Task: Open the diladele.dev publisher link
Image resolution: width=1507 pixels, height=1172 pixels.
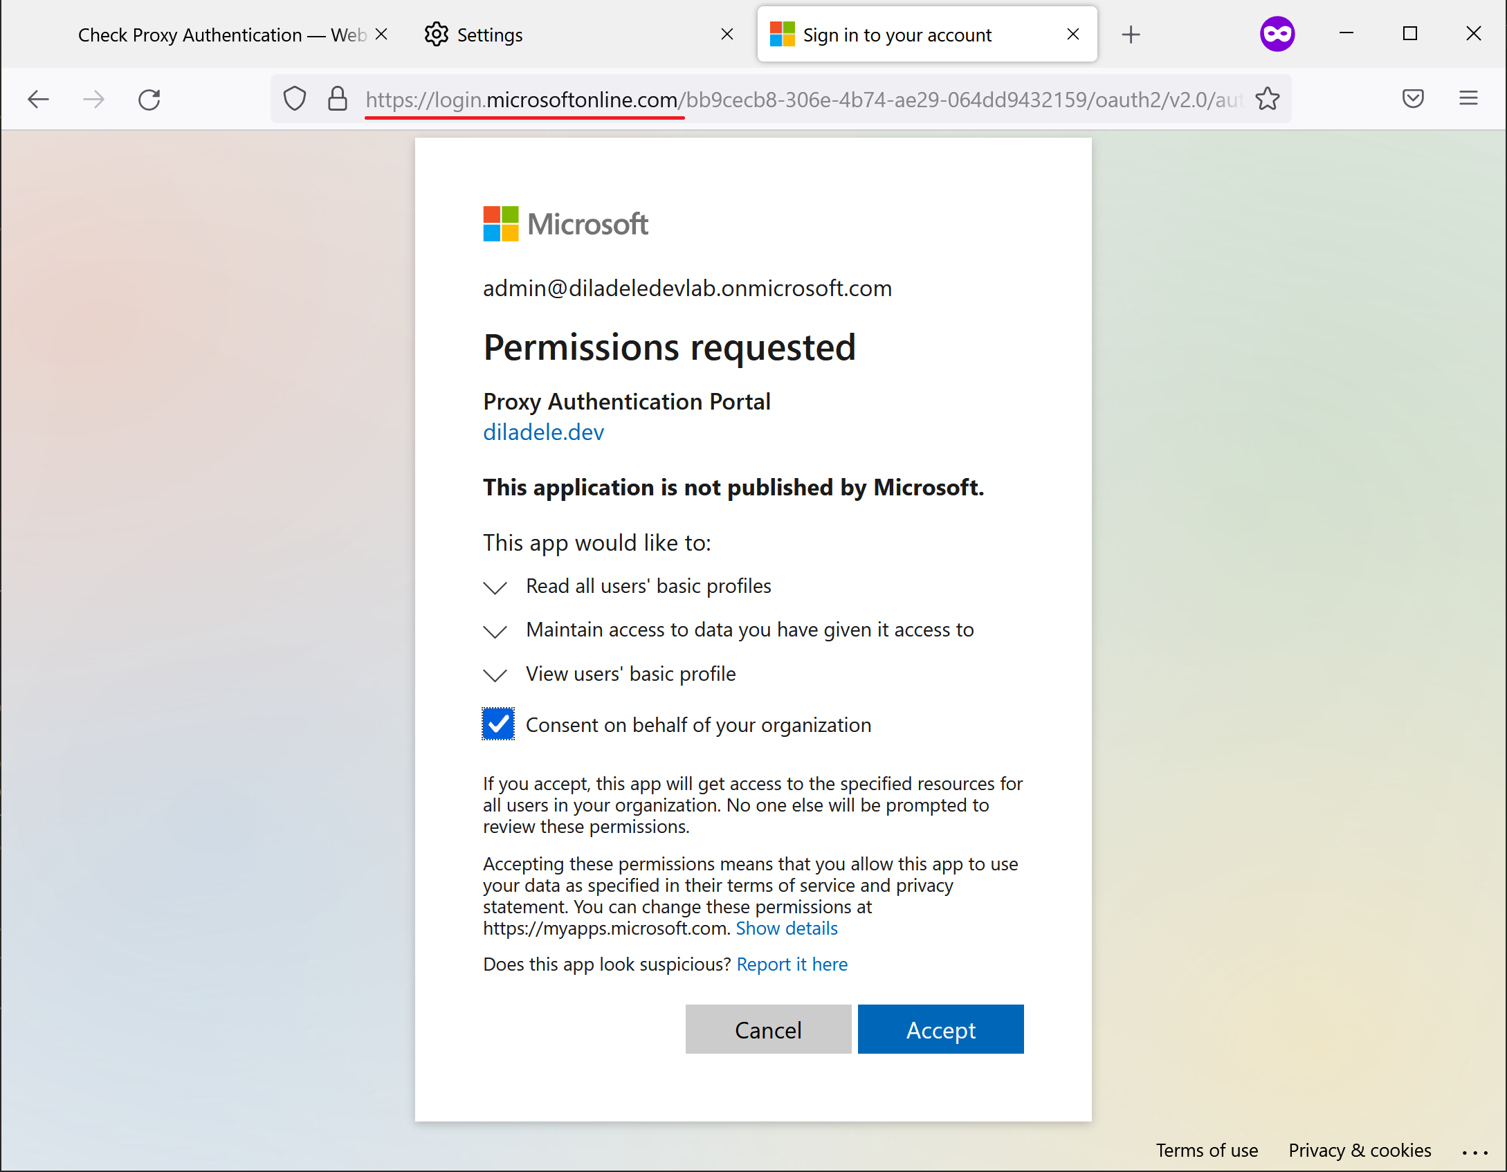Action: [544, 432]
